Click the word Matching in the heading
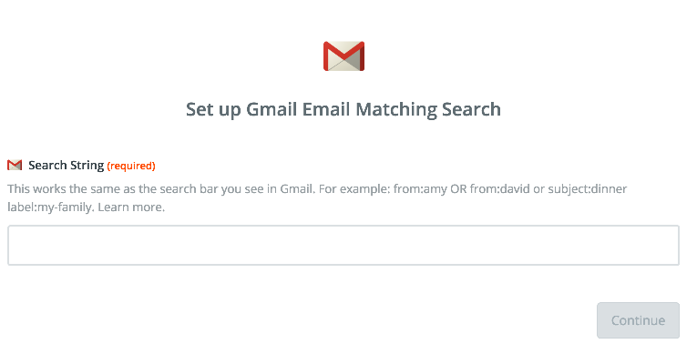697x364 pixels. (396, 109)
